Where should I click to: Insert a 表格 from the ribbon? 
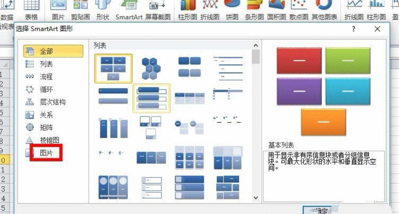tap(31, 11)
